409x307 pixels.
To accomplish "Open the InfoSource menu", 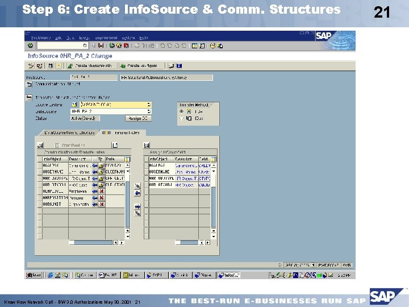I will (41, 38).
